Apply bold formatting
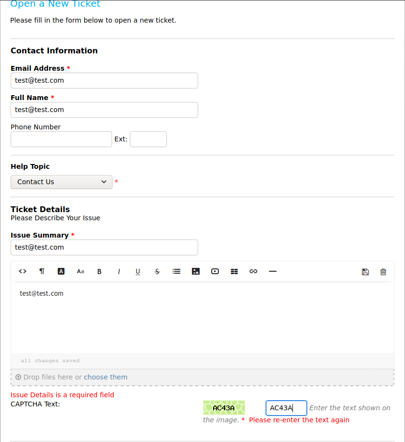405x442 pixels. pyautogui.click(x=100, y=271)
